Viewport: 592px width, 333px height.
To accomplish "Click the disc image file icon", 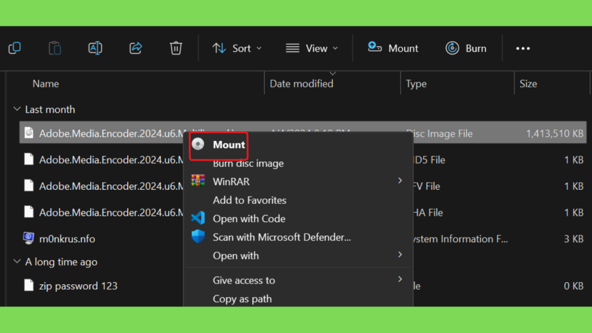I will point(29,132).
